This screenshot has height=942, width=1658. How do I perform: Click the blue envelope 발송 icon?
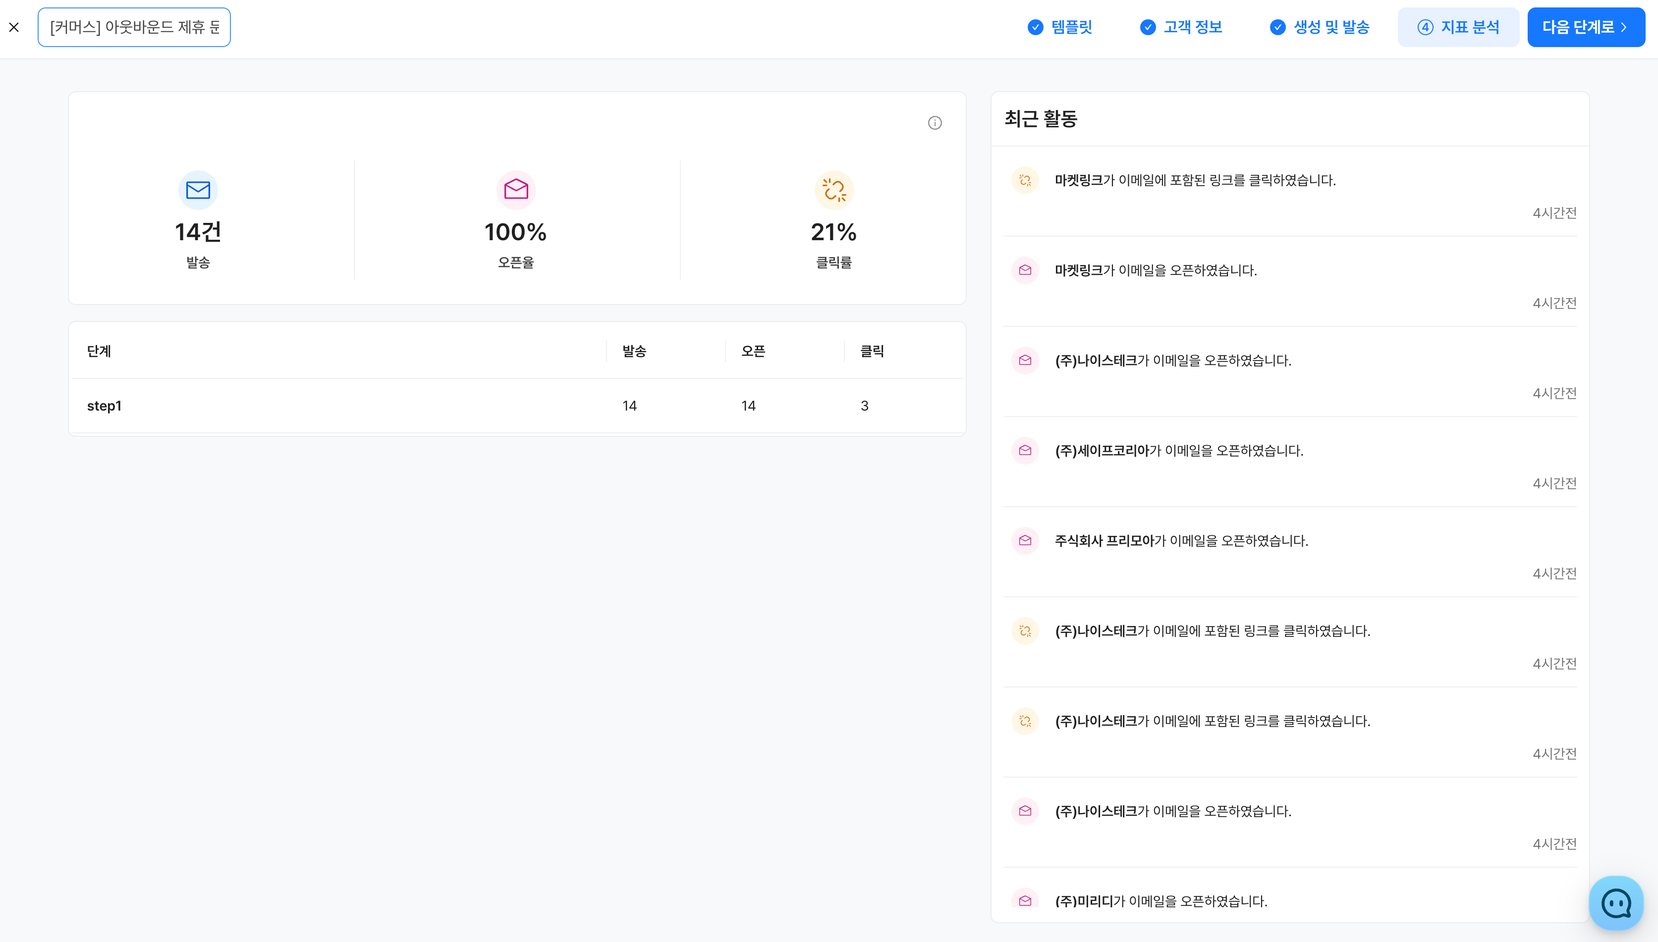click(x=197, y=190)
